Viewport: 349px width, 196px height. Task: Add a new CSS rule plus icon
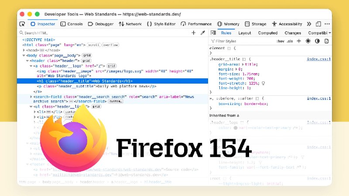click(x=299, y=41)
